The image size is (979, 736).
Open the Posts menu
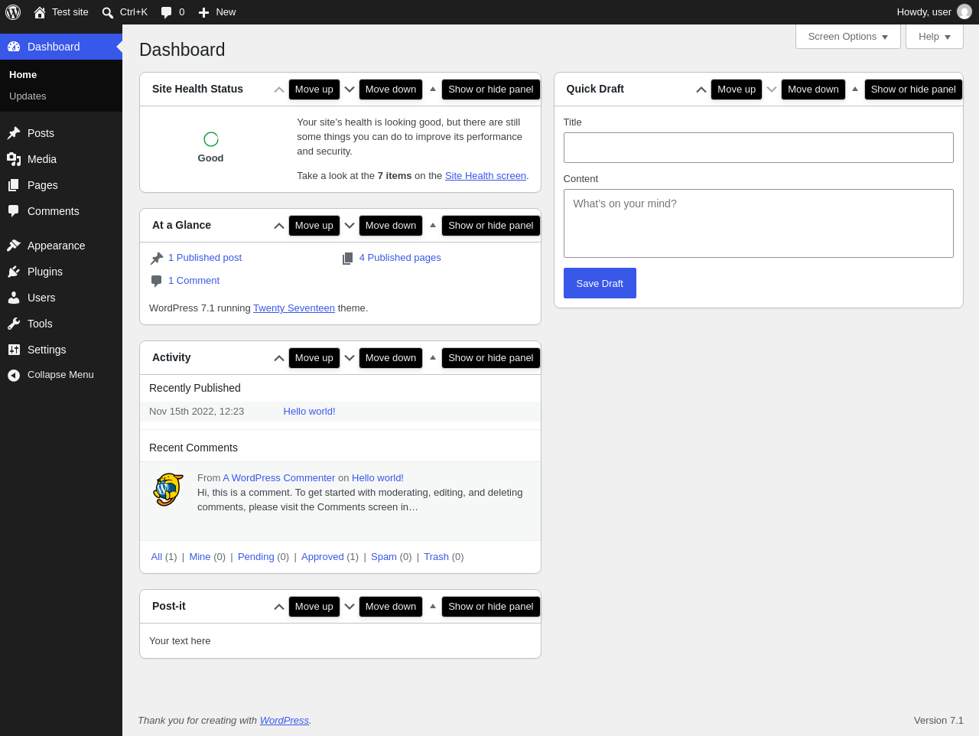pos(61,133)
